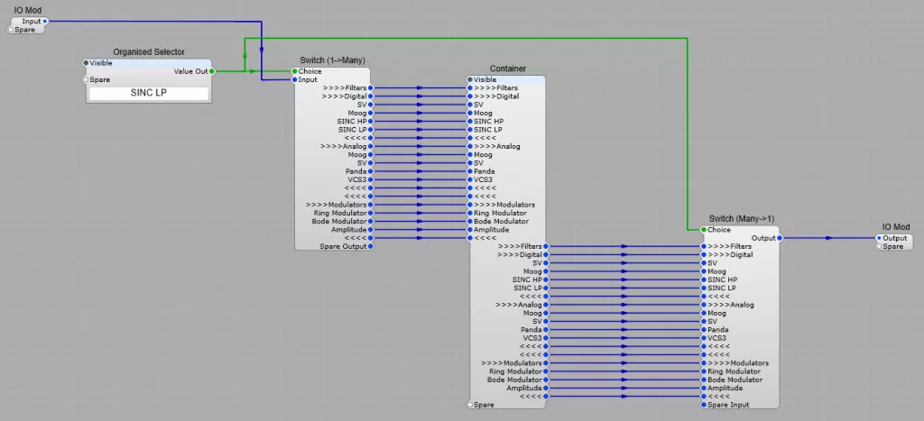Screen dimensions: 924x421
Task: Click the Value Out pin on Organised Selector
Action: (212, 71)
